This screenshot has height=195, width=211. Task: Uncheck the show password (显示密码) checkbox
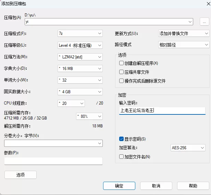pyautogui.click(x=121, y=139)
